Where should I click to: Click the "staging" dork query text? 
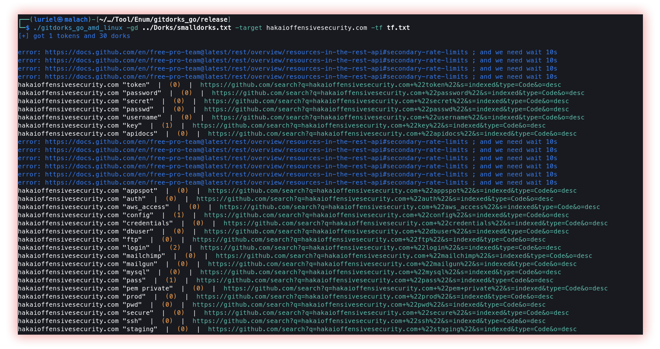pos(140,329)
